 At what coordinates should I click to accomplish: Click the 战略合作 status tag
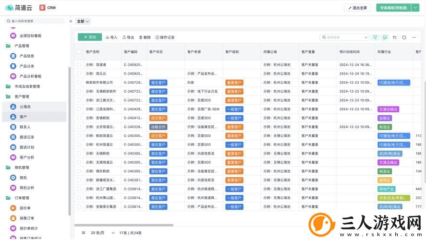pyautogui.click(x=158, y=127)
